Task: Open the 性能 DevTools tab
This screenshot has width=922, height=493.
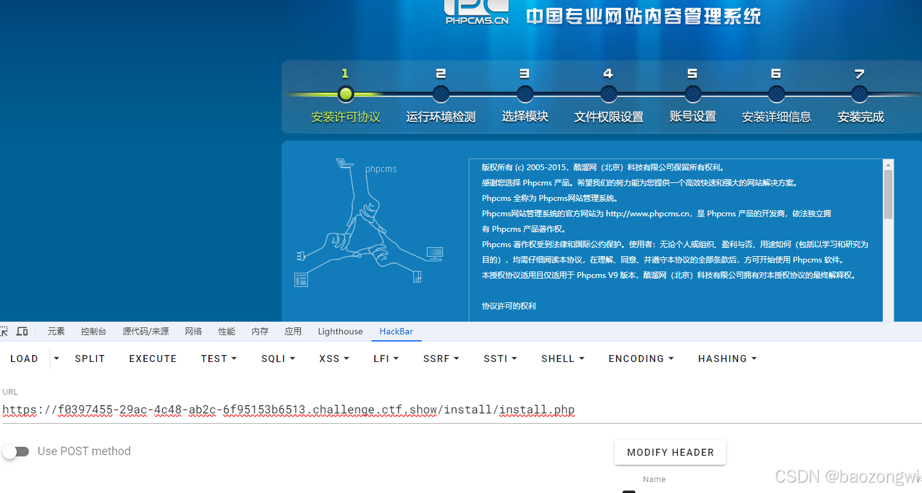Action: point(227,331)
